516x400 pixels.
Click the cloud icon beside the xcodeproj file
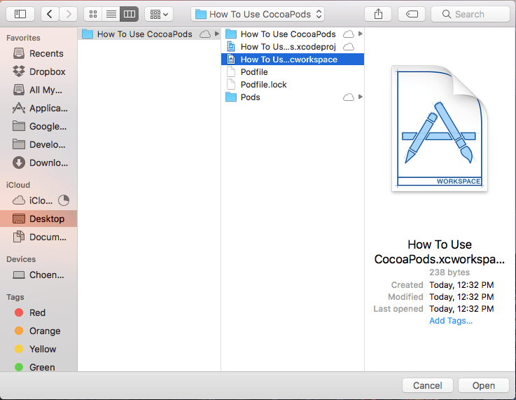[349, 47]
